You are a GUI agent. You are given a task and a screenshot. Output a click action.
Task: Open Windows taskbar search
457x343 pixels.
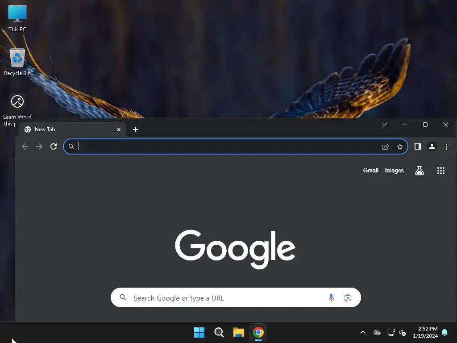pos(219,332)
